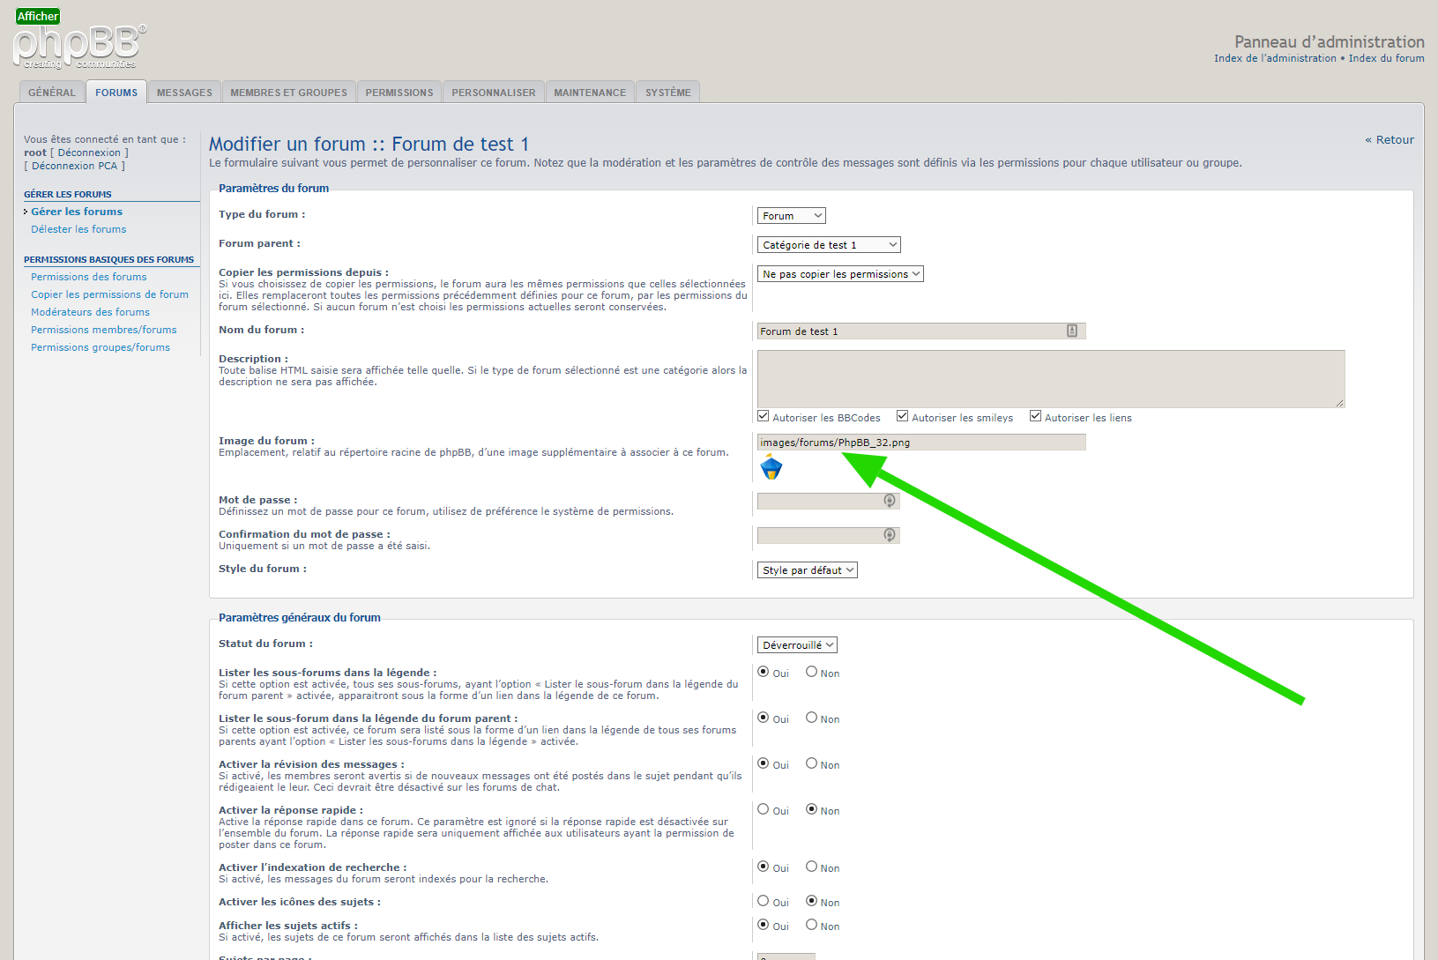Click into the Description text area
Image resolution: width=1438 pixels, height=960 pixels.
(1050, 378)
